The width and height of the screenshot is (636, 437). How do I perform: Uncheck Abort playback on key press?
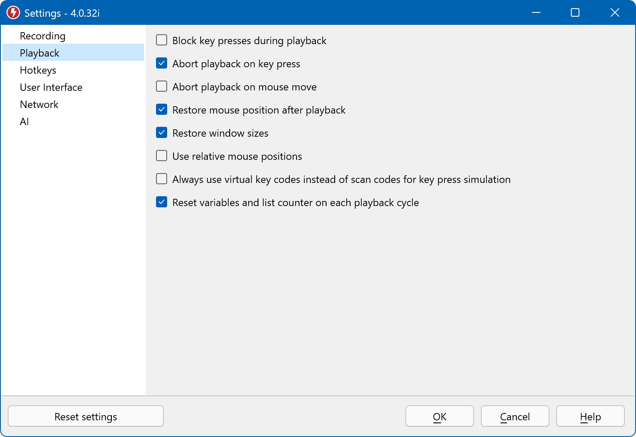click(x=162, y=63)
